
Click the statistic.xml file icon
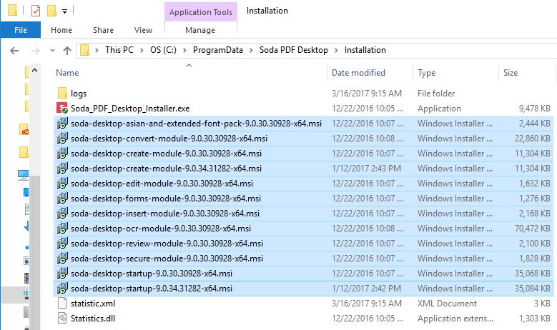pyautogui.click(x=62, y=304)
